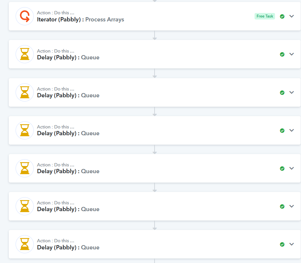Click the hourglass icon of the second Delay step
301x263 pixels.
[25, 92]
